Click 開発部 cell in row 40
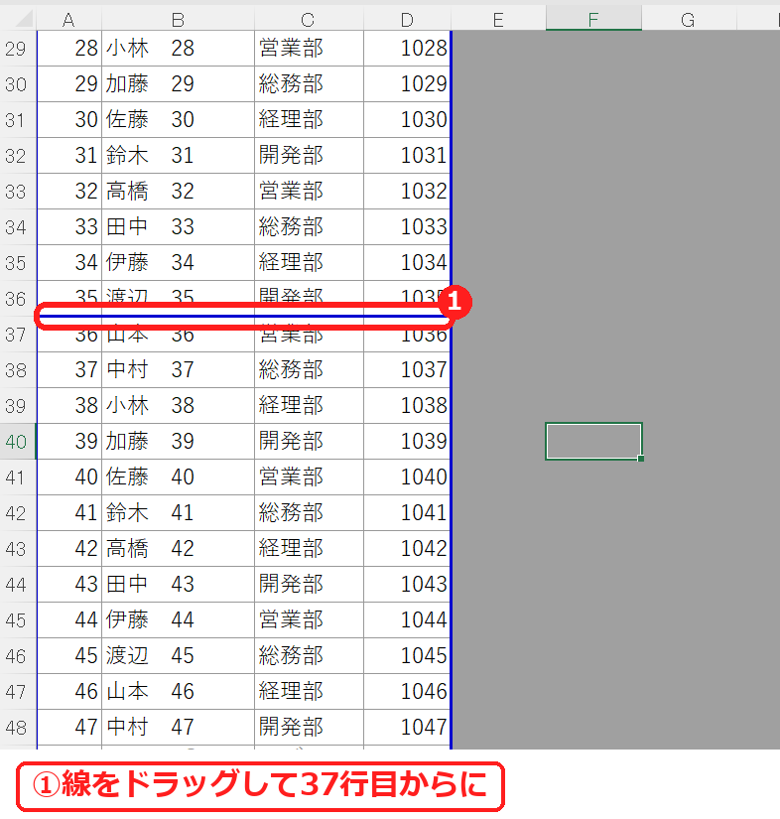The height and width of the screenshot is (819, 780). (x=309, y=442)
